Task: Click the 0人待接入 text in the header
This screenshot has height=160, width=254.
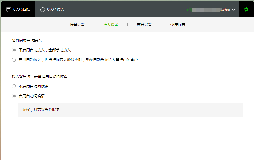Action: click(56, 9)
